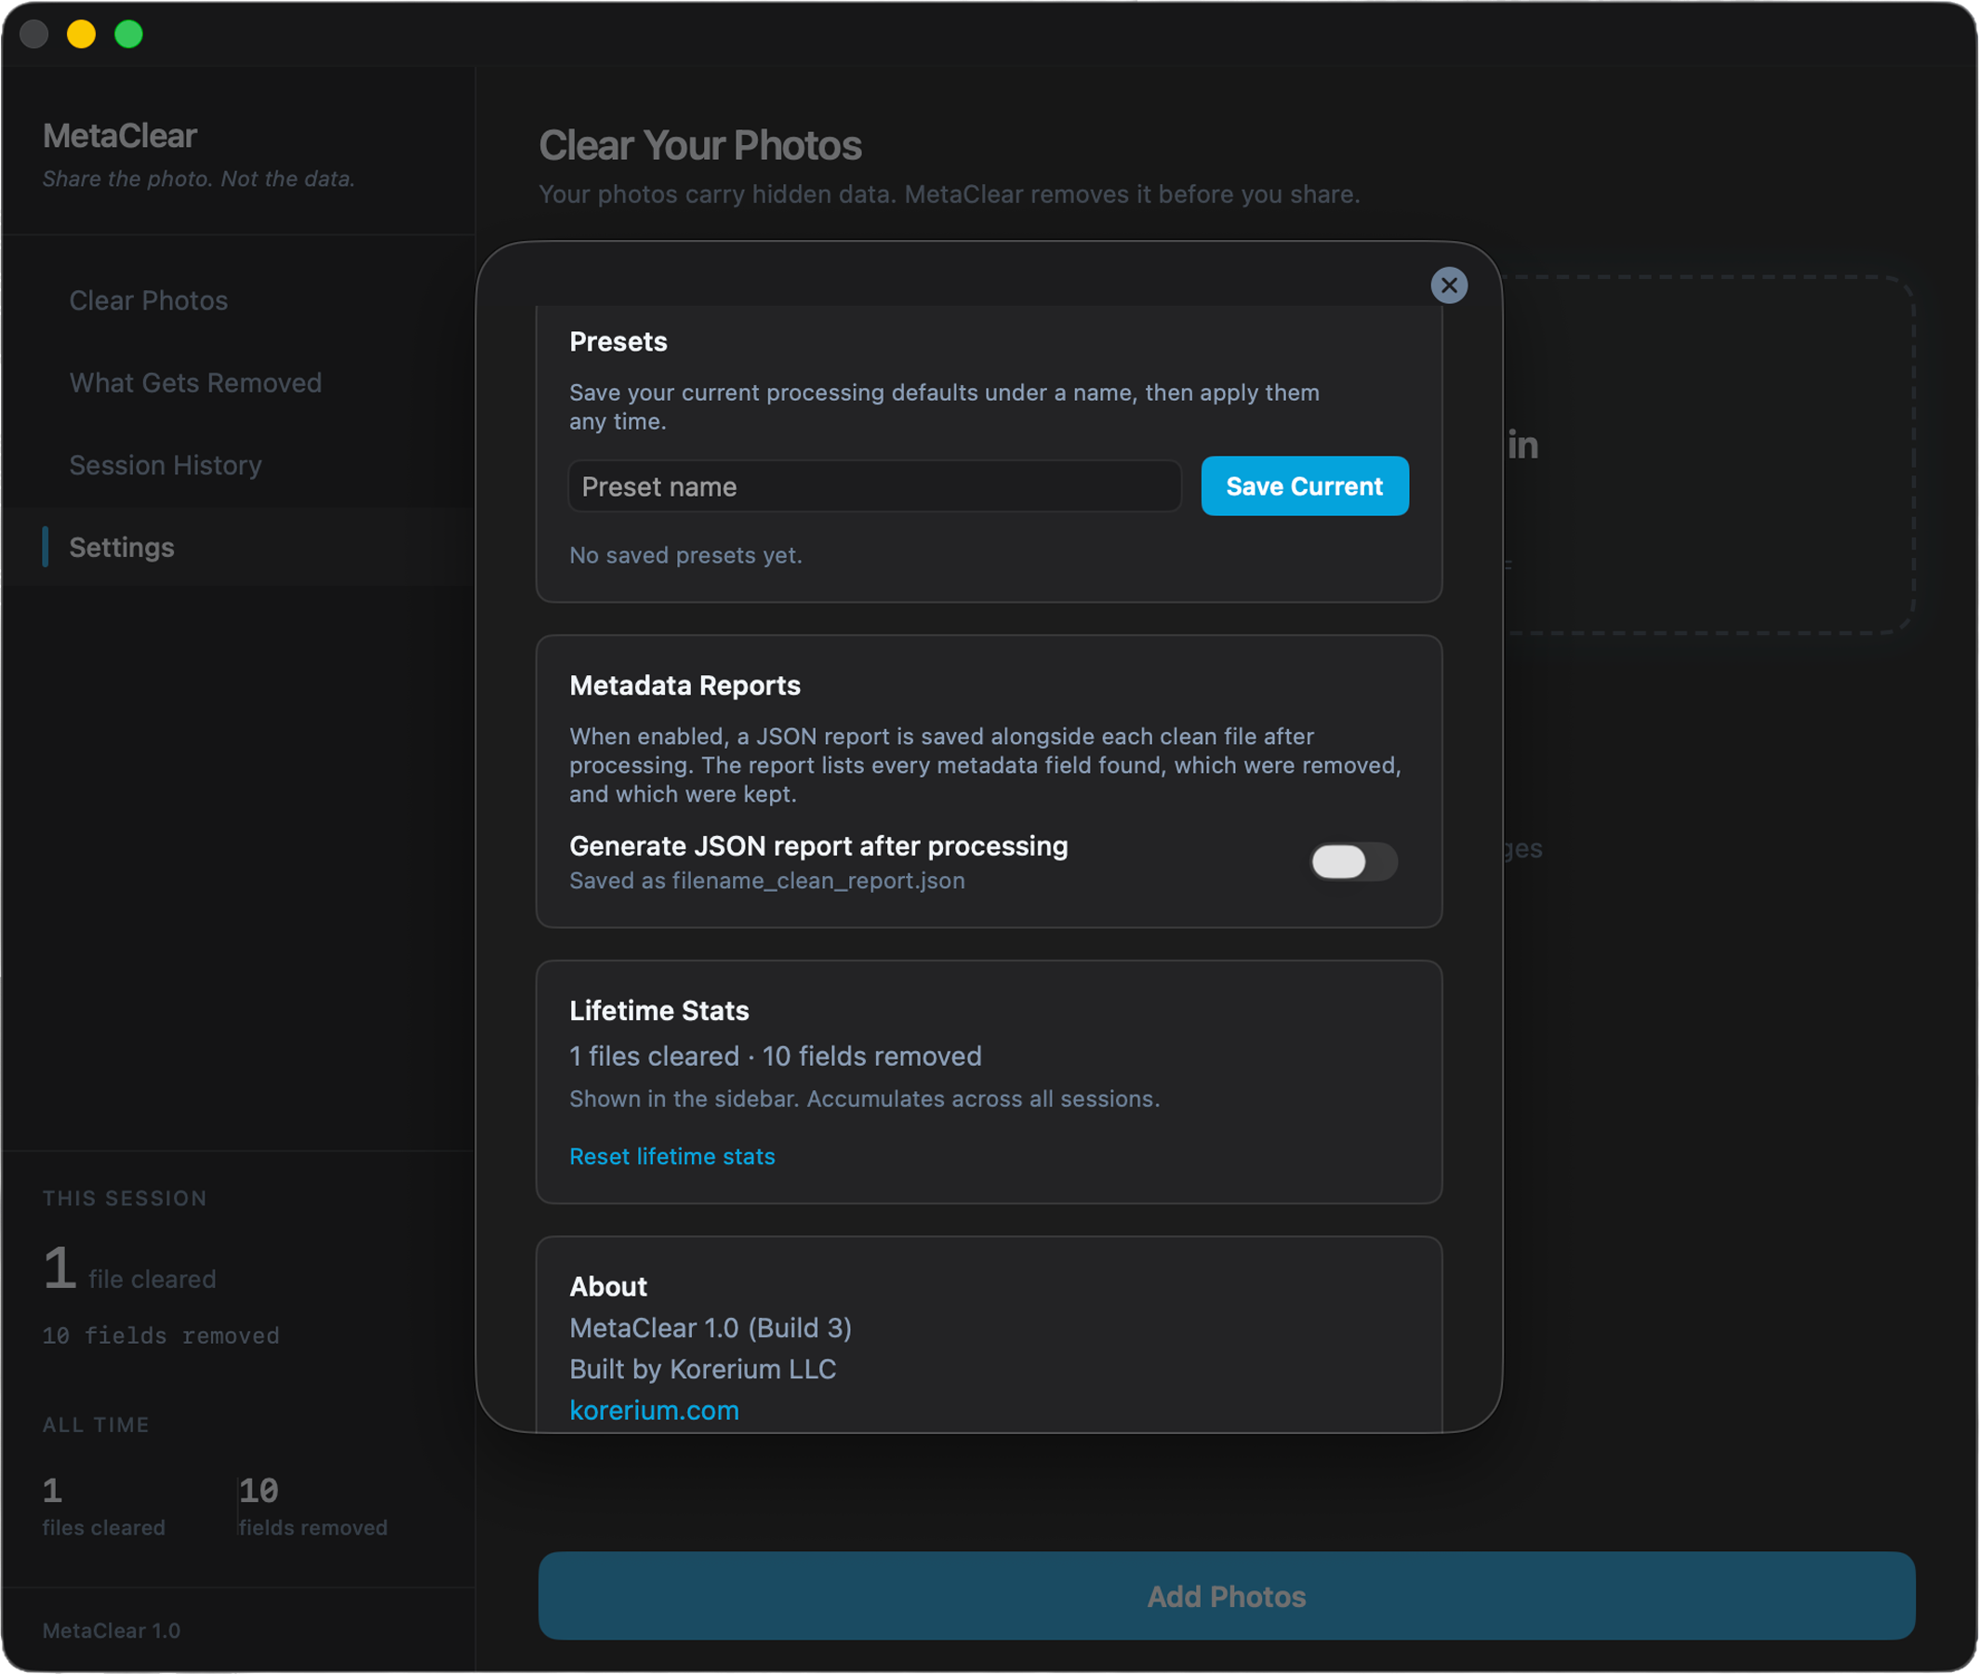Go to What Gets Removed section
1980x1674 pixels.
(x=195, y=382)
